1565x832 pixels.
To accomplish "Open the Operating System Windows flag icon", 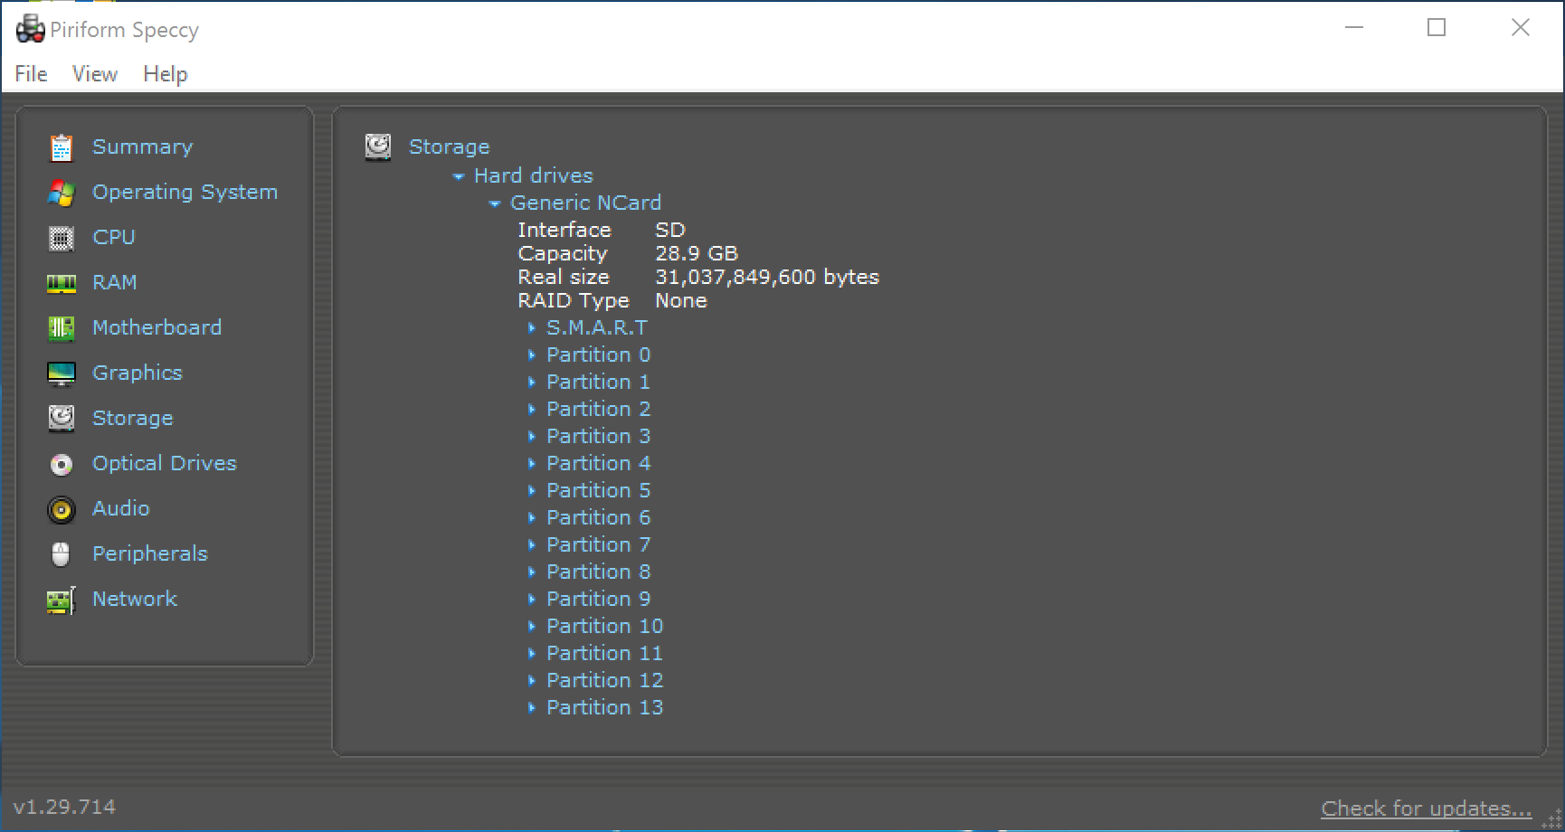I will click(61, 193).
